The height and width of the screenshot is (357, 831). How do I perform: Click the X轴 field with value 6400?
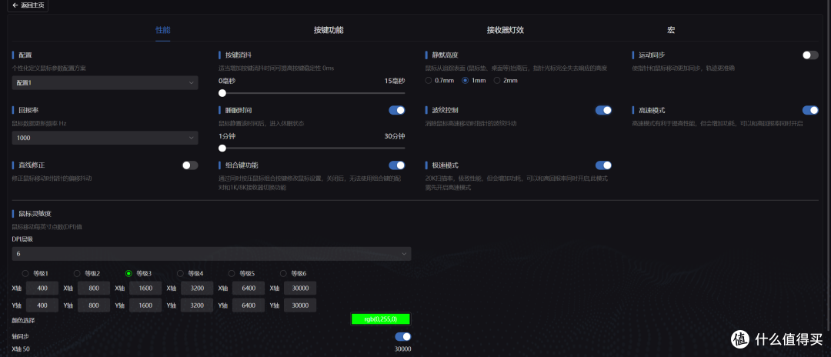249,289
